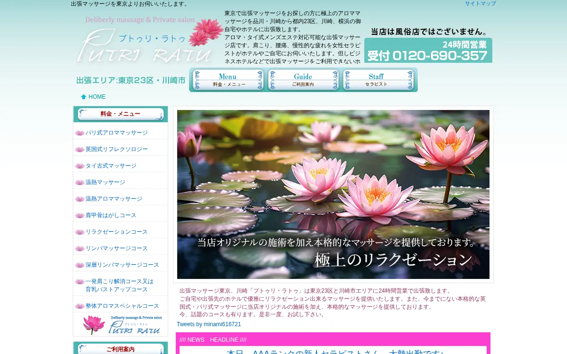Click the ご利用案内 sidebar heading
Screen dimensions: 567x354
tap(120, 349)
